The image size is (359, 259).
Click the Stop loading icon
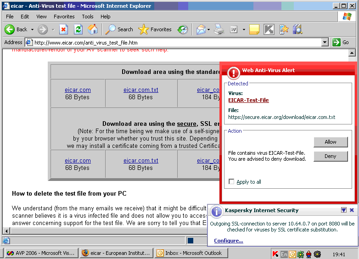pyautogui.click(x=63, y=29)
